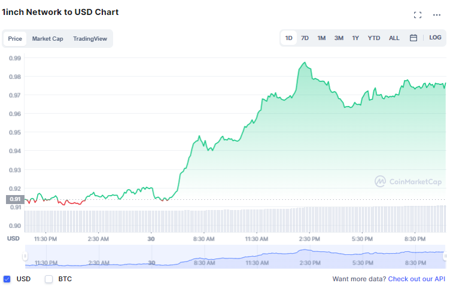Select the 1Y time range
The height and width of the screenshot is (292, 453).
pyautogui.click(x=355, y=38)
